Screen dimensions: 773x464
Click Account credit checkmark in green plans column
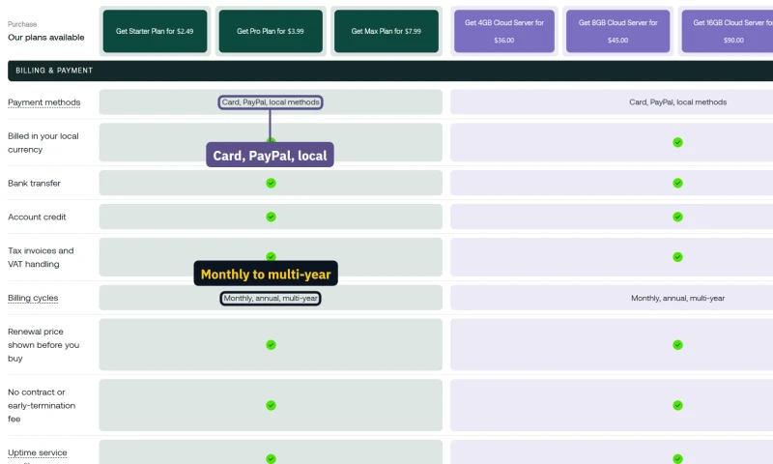[271, 217]
